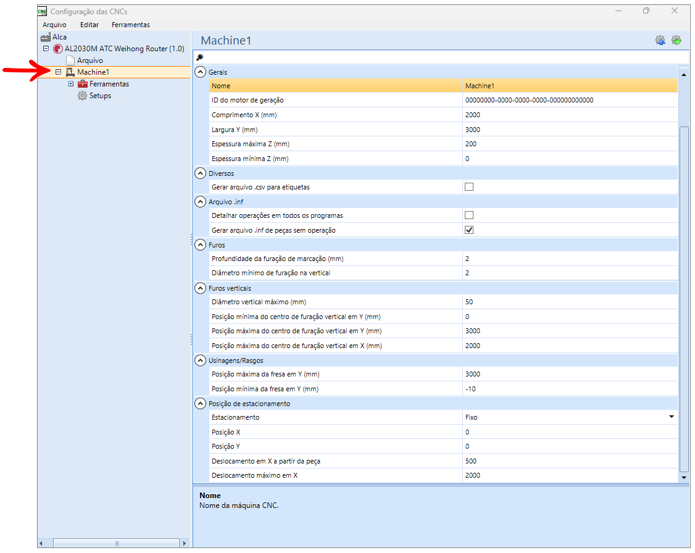The height and width of the screenshot is (553, 695).
Task: Open Setups via its gear icon
Action: [83, 96]
